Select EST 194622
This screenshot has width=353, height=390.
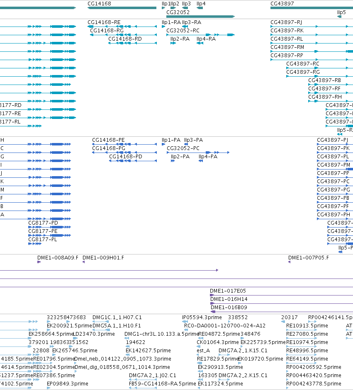128,346
